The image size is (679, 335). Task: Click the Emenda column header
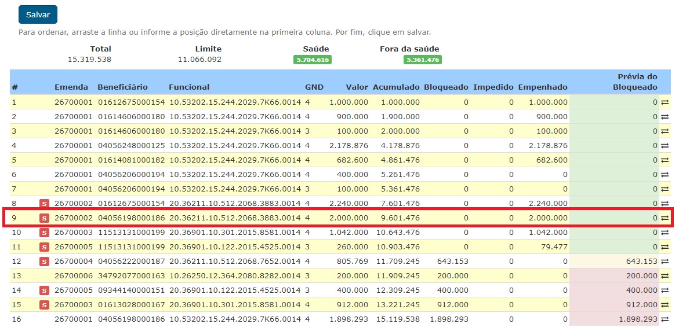point(71,87)
